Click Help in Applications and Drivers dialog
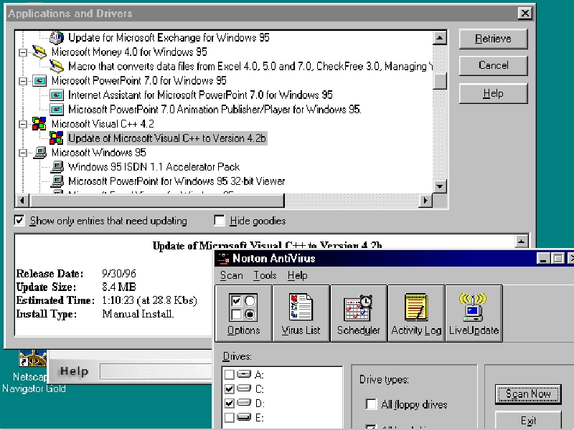574x430 pixels. tap(493, 94)
